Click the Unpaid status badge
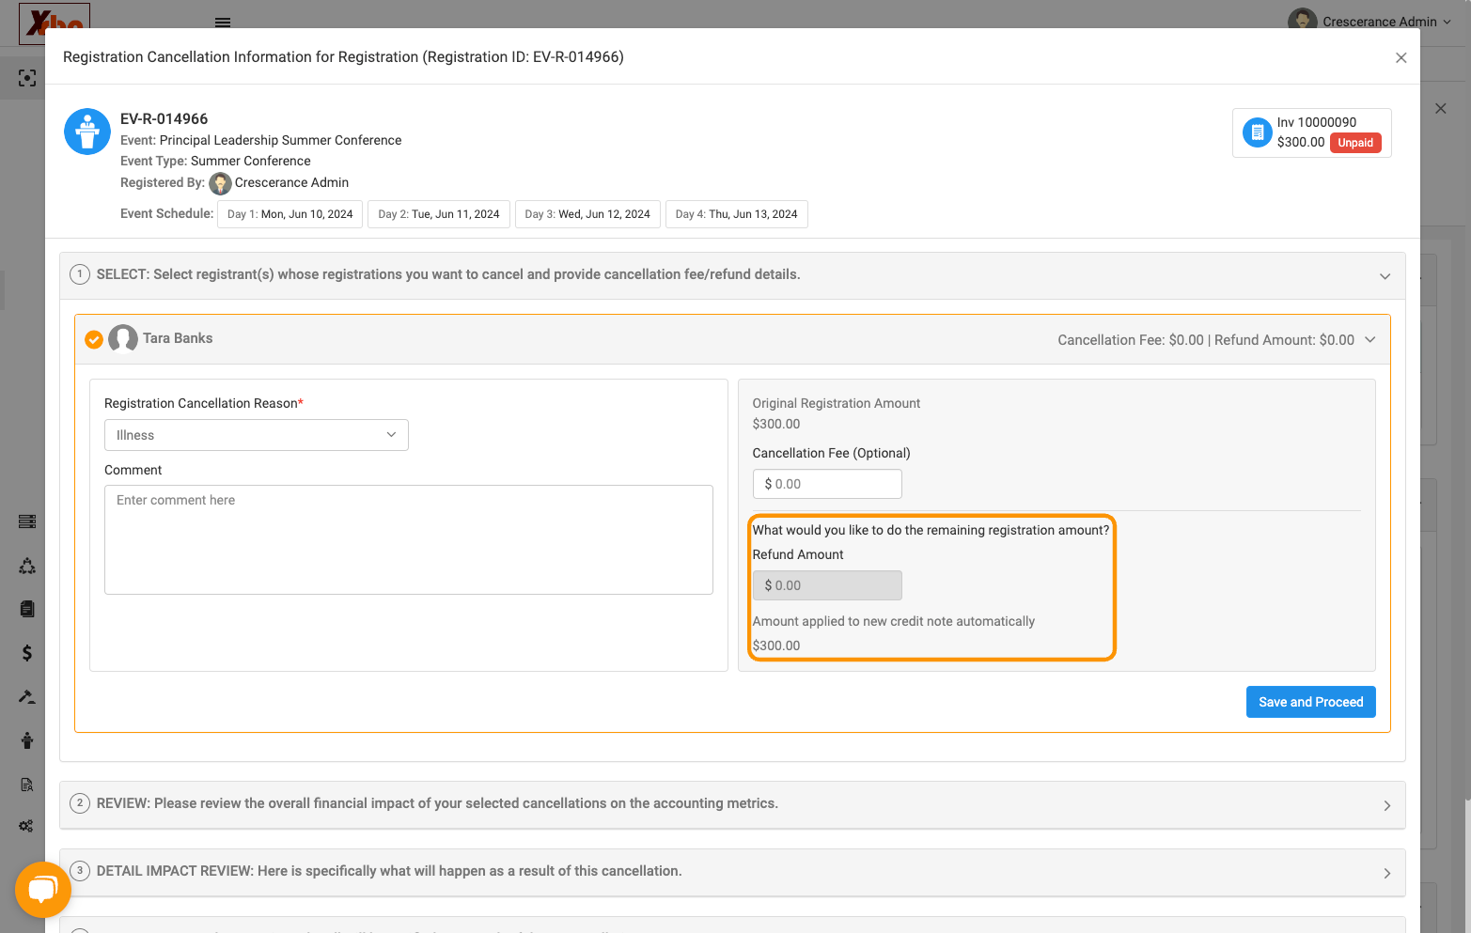1471x933 pixels. 1355,143
